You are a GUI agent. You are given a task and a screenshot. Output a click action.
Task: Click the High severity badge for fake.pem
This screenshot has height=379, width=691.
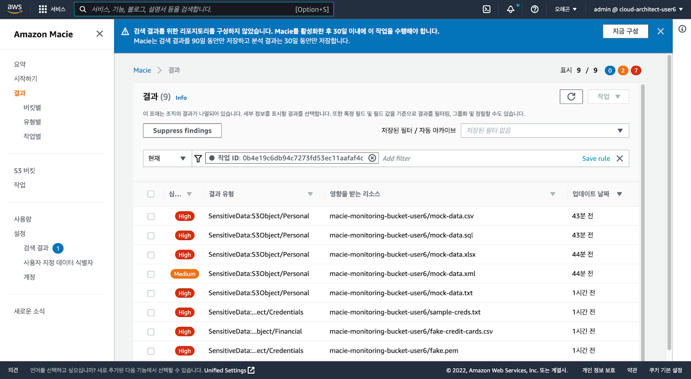185,351
